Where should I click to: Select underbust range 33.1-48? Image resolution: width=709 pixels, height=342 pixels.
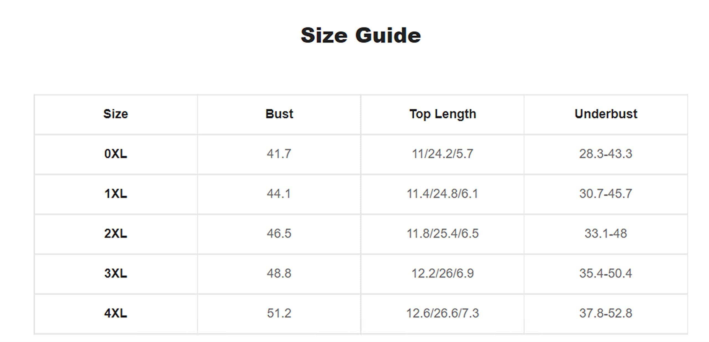tap(606, 233)
